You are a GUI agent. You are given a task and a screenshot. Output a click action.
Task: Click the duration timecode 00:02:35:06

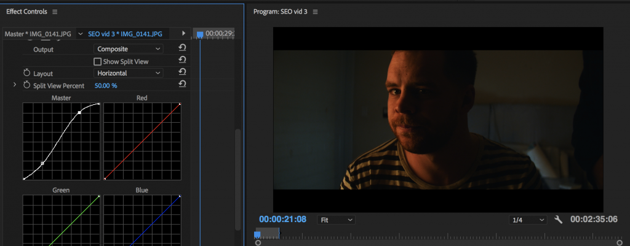pyautogui.click(x=594, y=219)
